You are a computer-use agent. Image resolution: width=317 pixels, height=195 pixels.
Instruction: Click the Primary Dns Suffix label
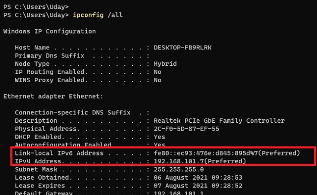[50, 56]
